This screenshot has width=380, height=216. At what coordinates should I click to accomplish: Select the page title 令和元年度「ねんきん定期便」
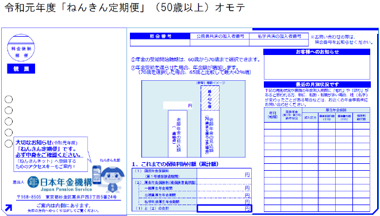click(75, 7)
